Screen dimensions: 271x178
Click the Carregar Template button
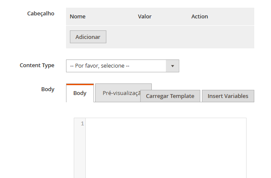tap(170, 96)
